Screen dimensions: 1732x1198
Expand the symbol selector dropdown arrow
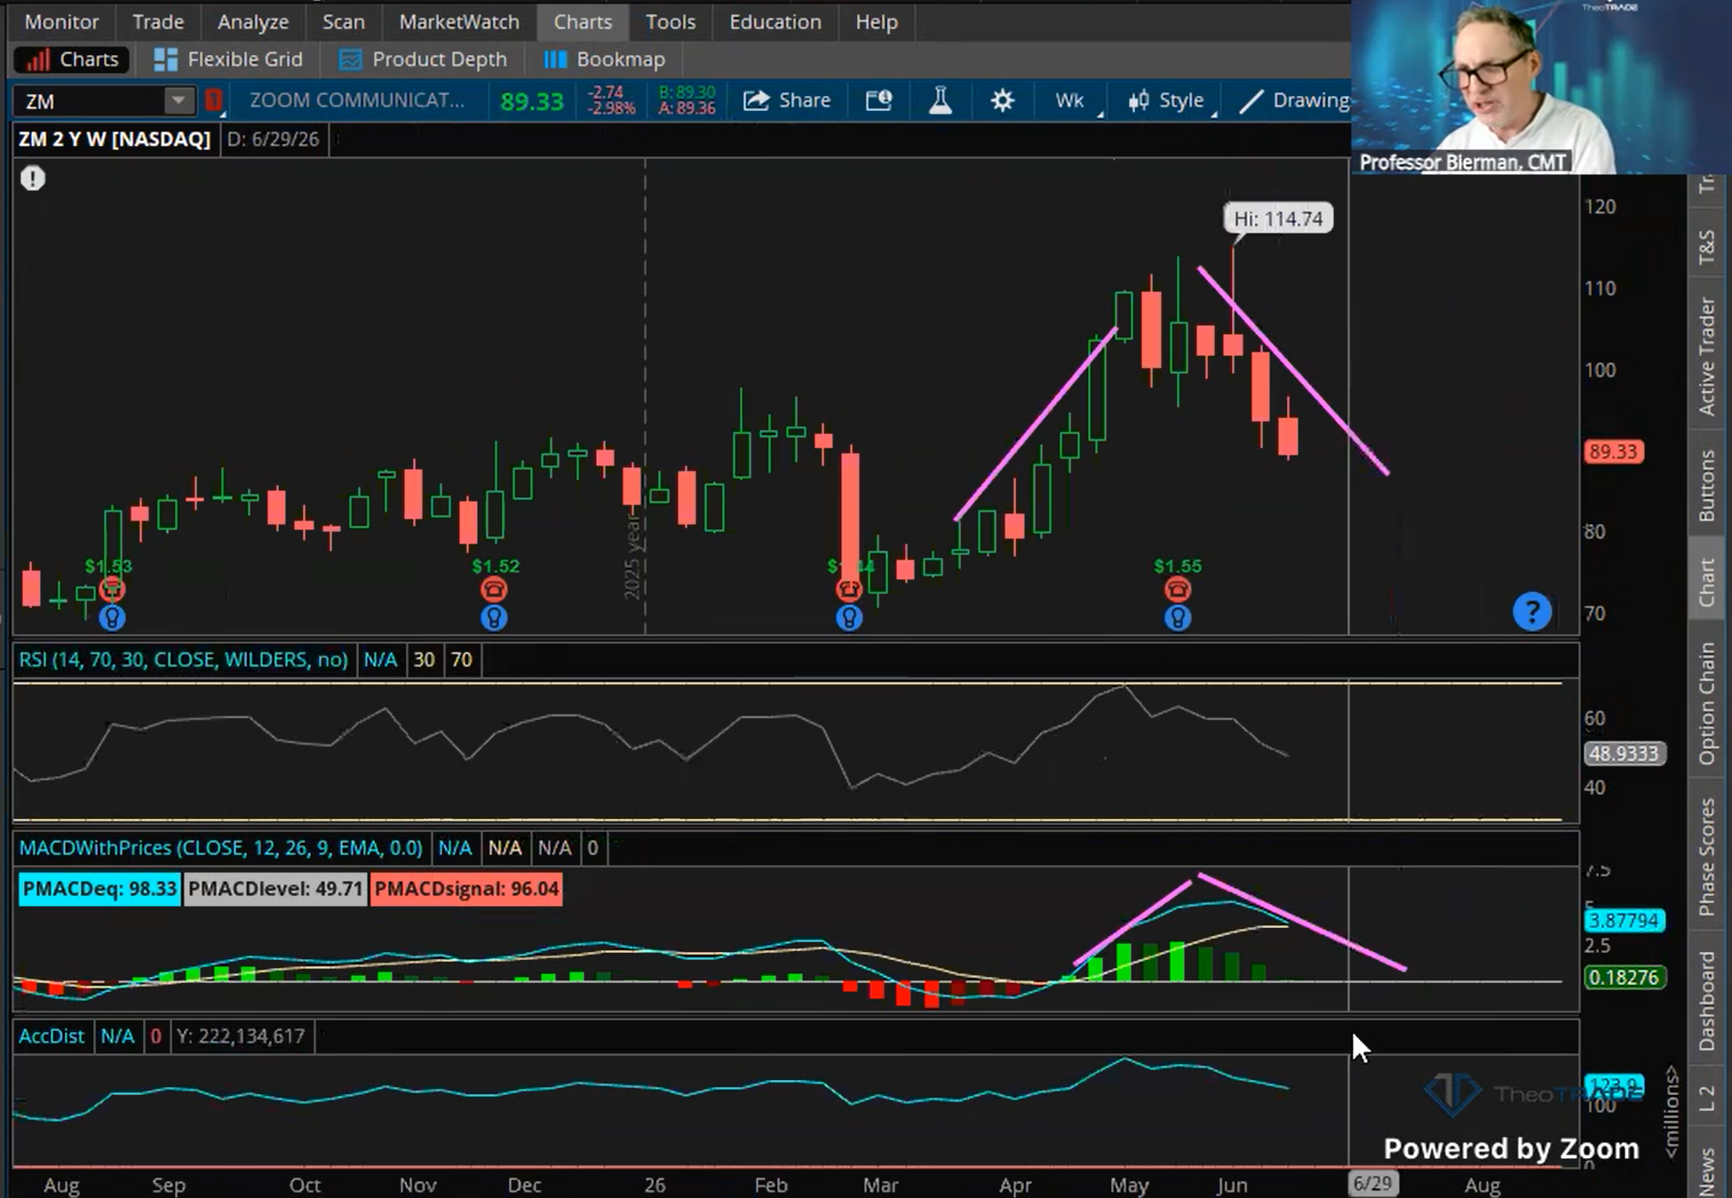(179, 101)
